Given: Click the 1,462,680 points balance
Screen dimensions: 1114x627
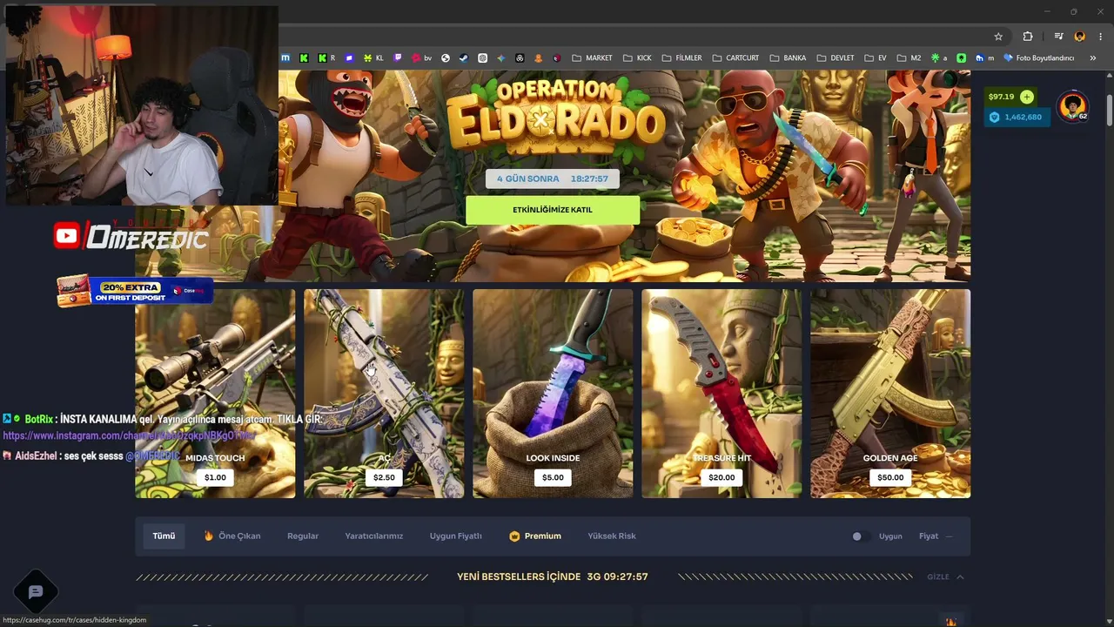Looking at the screenshot, I should [x=1016, y=117].
